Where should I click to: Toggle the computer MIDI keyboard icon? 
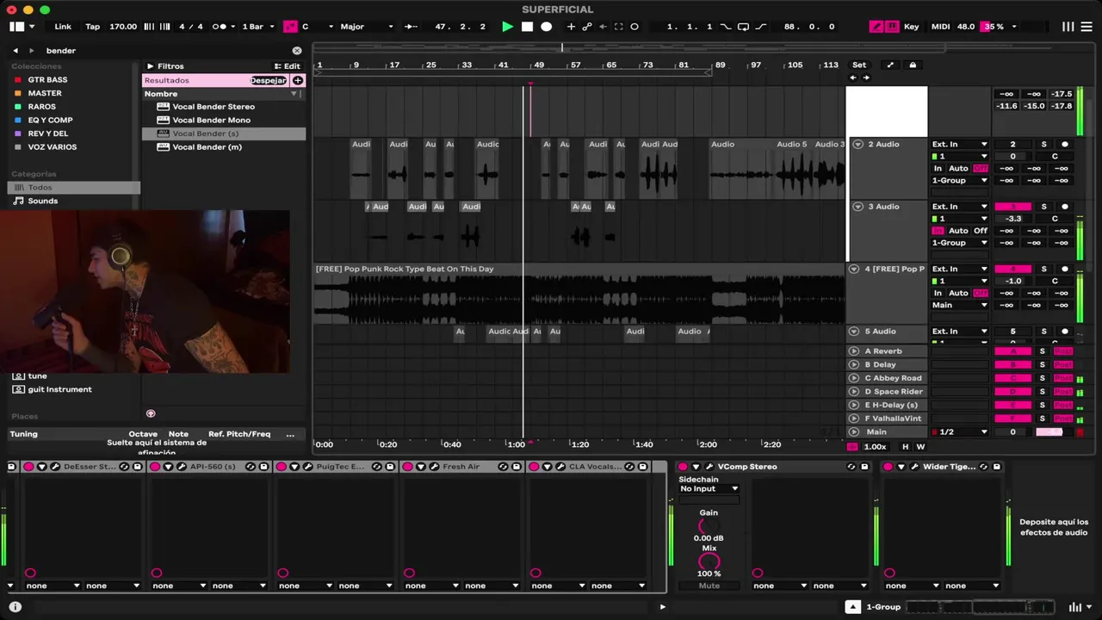tap(892, 27)
